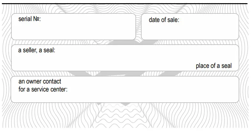Select the "date of sale:" label
This screenshot has height=131, width=251.
[164, 20]
